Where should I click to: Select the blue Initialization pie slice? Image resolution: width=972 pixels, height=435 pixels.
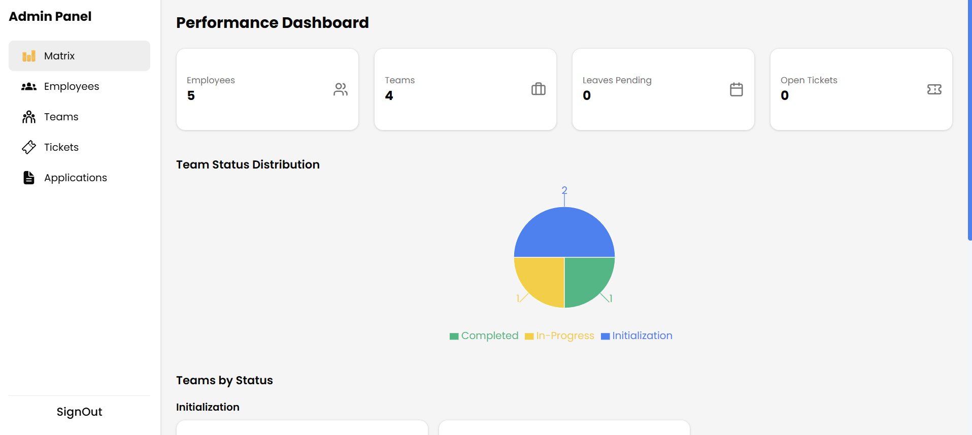pyautogui.click(x=564, y=232)
